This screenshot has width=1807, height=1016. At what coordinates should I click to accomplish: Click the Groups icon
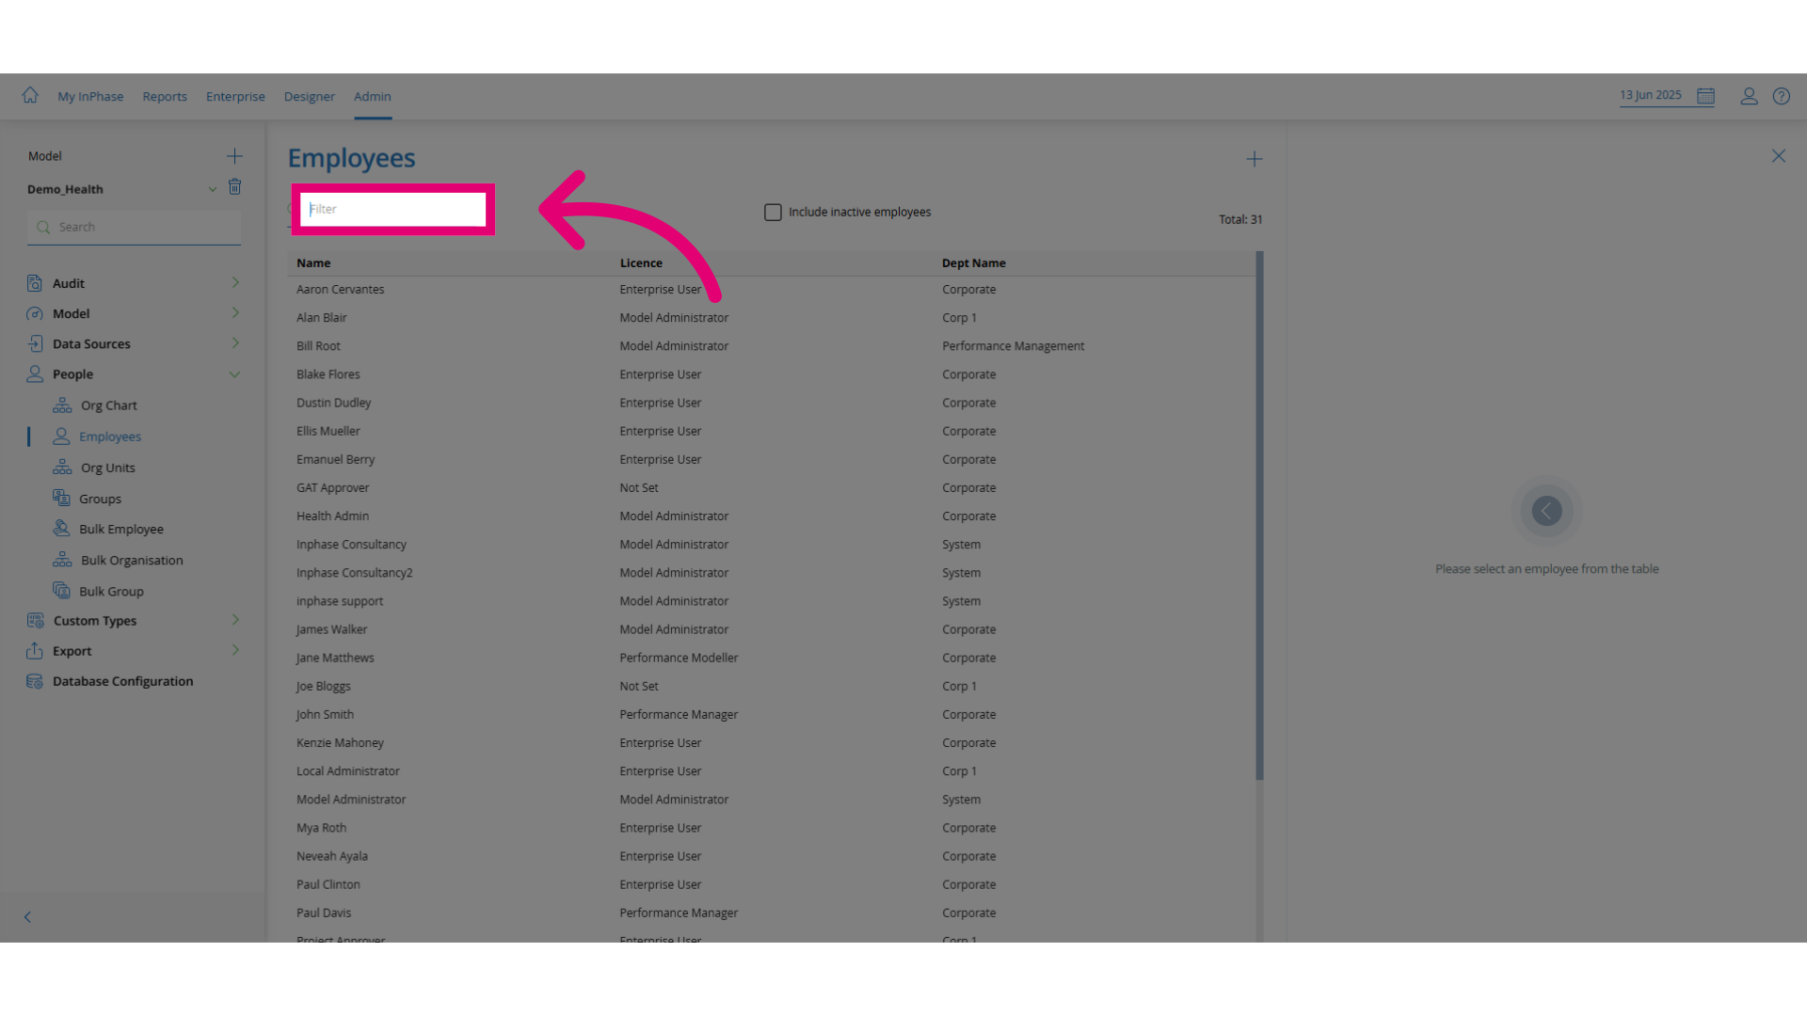click(x=61, y=498)
